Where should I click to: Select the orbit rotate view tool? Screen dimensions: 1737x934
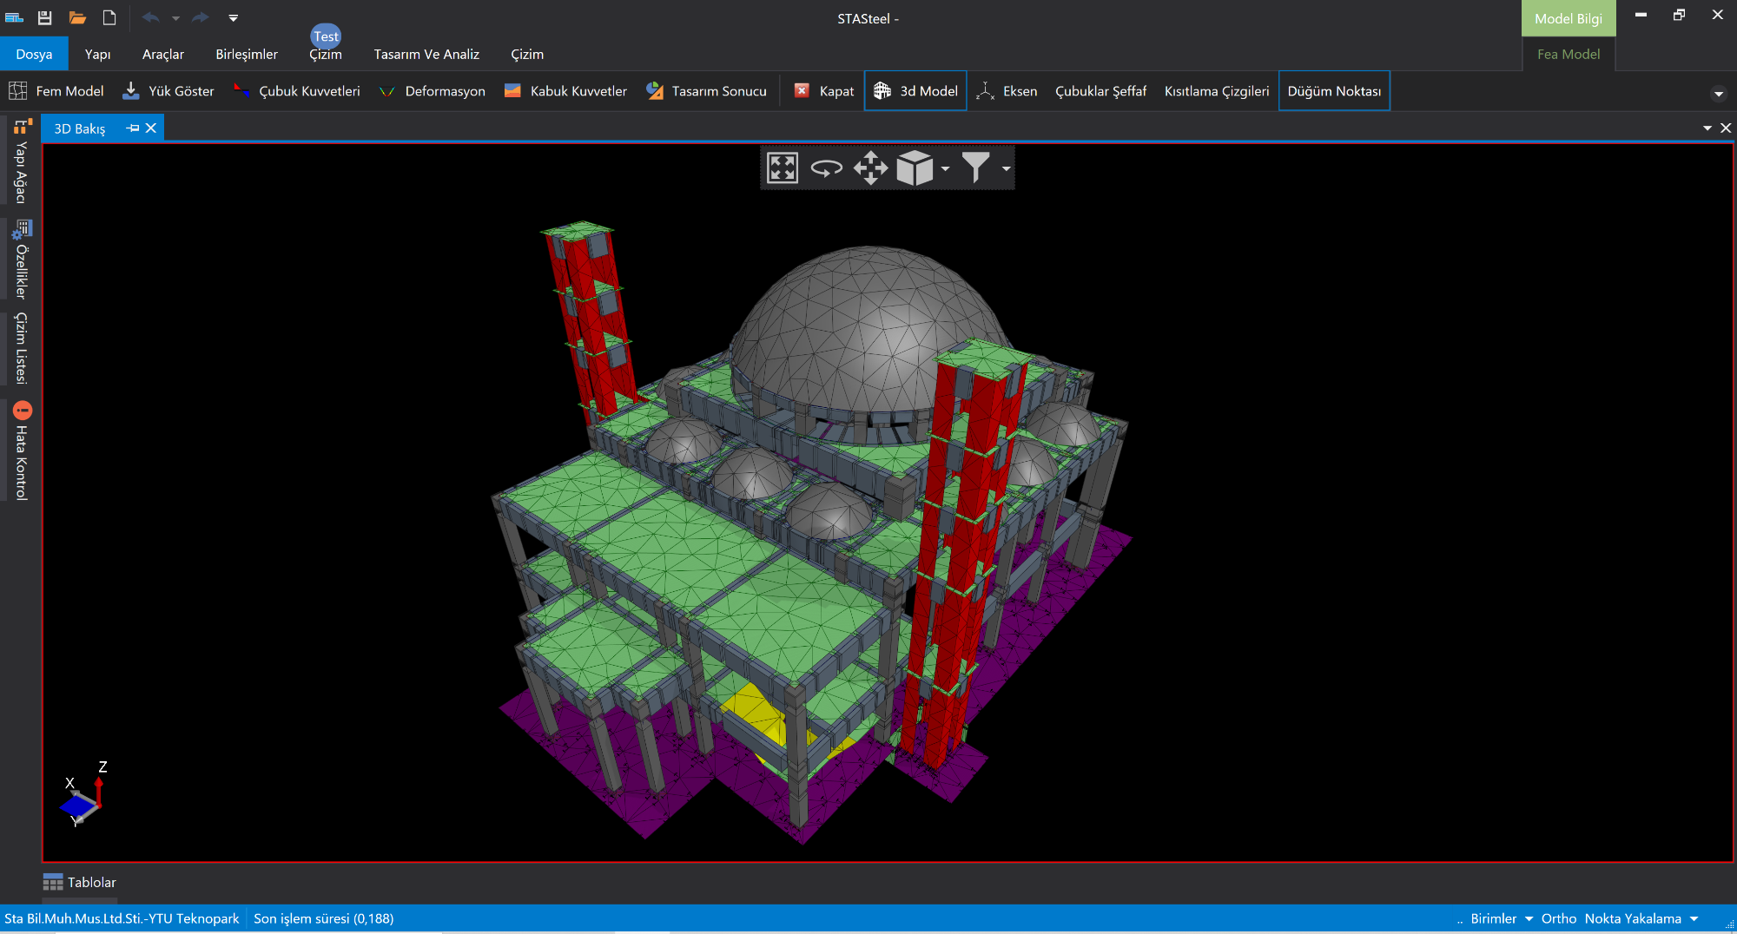826,168
